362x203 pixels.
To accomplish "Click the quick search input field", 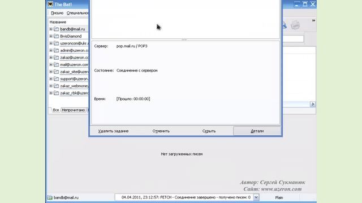I will [293, 39].
